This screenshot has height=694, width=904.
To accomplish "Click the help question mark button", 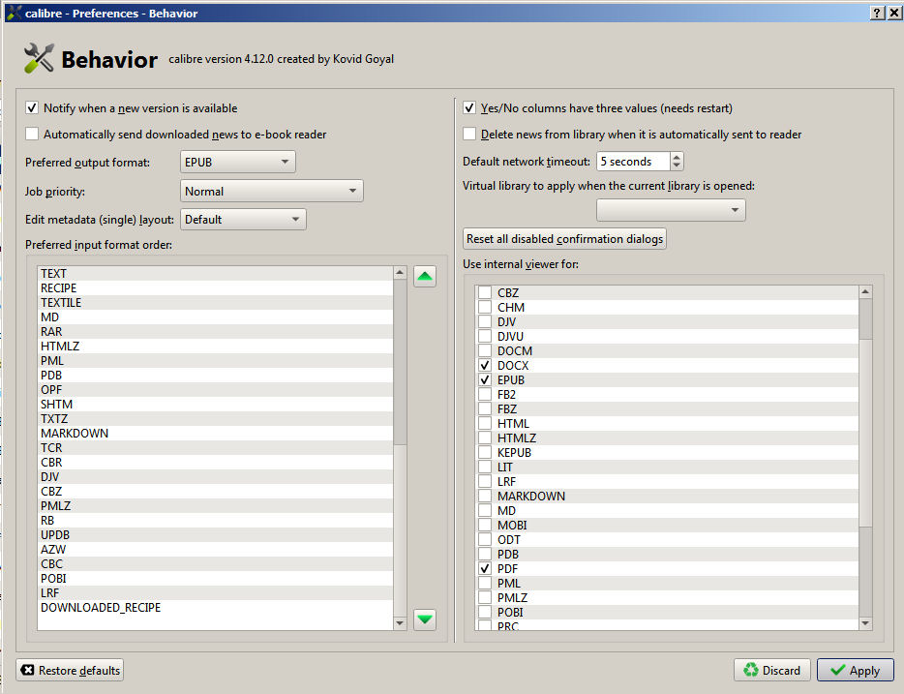I will point(876,13).
